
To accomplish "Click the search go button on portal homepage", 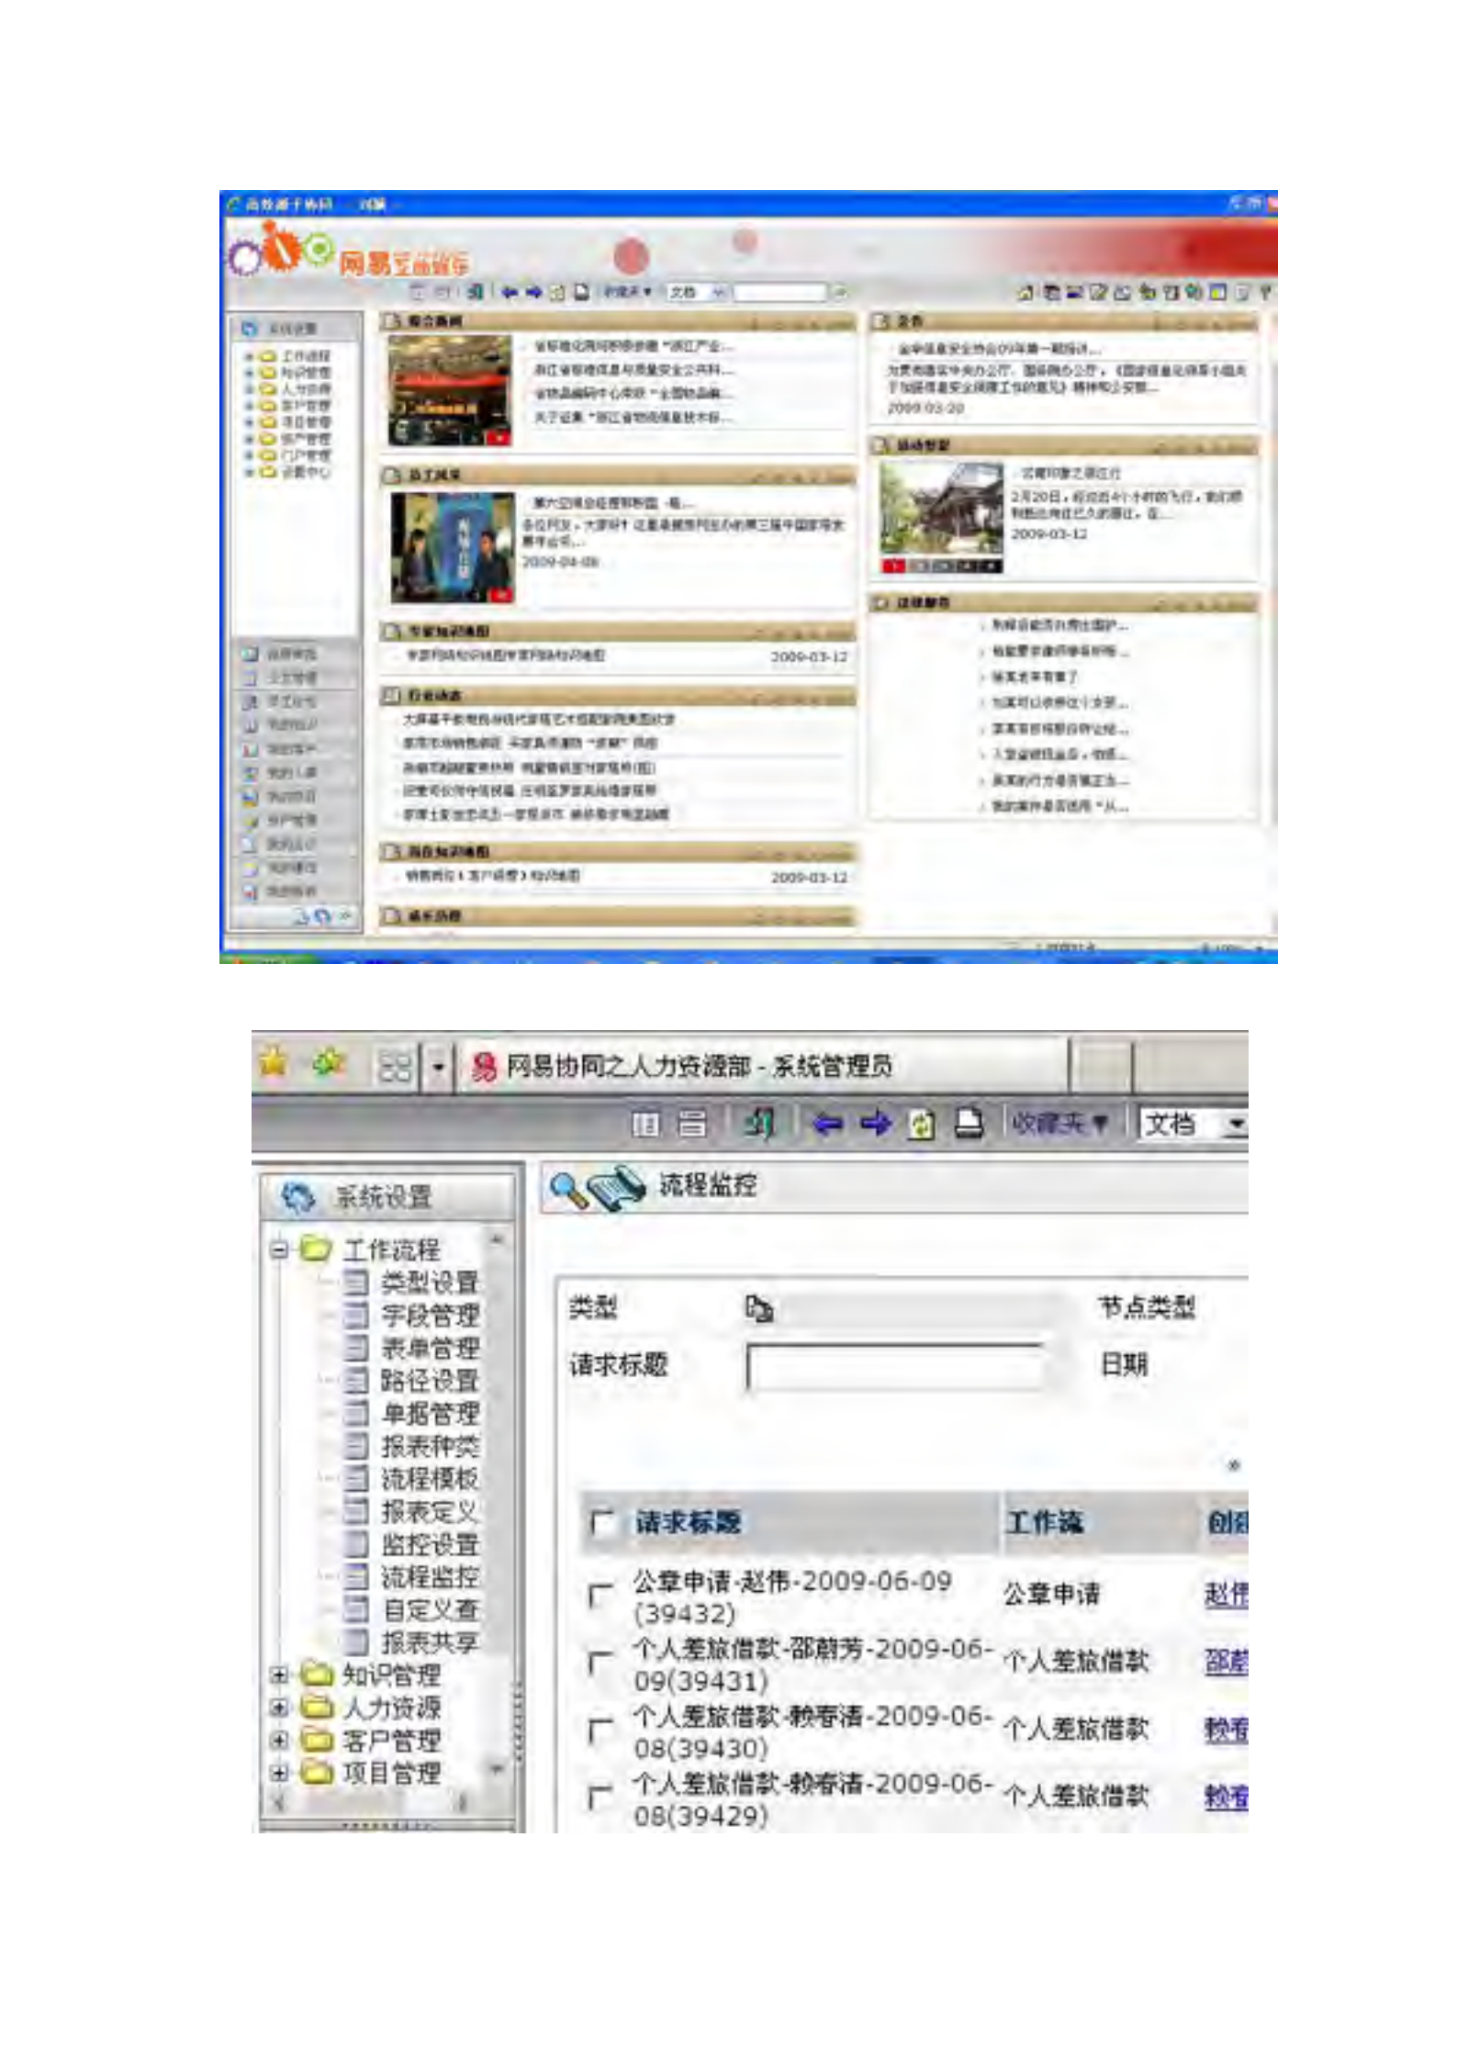I will 839,292.
